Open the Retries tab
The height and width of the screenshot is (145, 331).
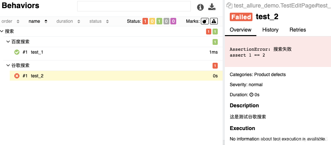[x=298, y=30]
